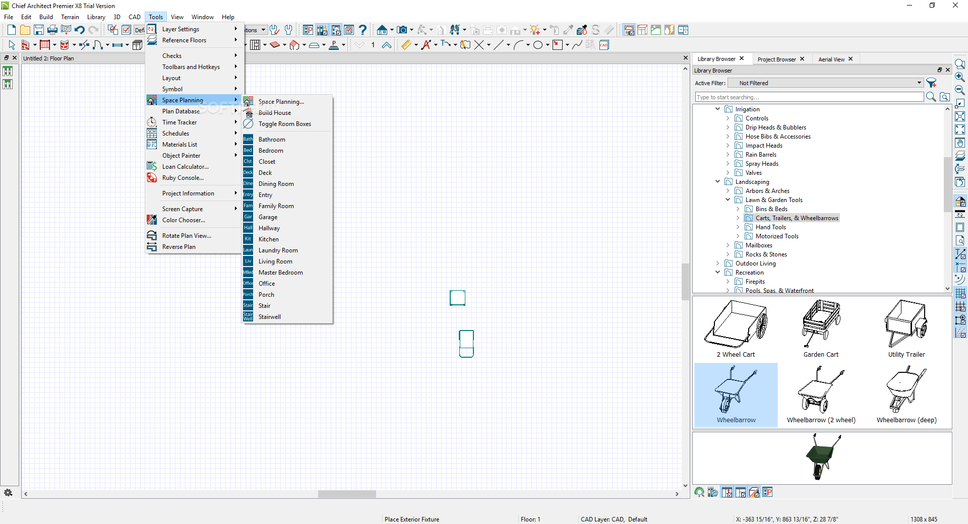
Task: Select the Cabinet tool icon
Action: [x=137, y=45]
